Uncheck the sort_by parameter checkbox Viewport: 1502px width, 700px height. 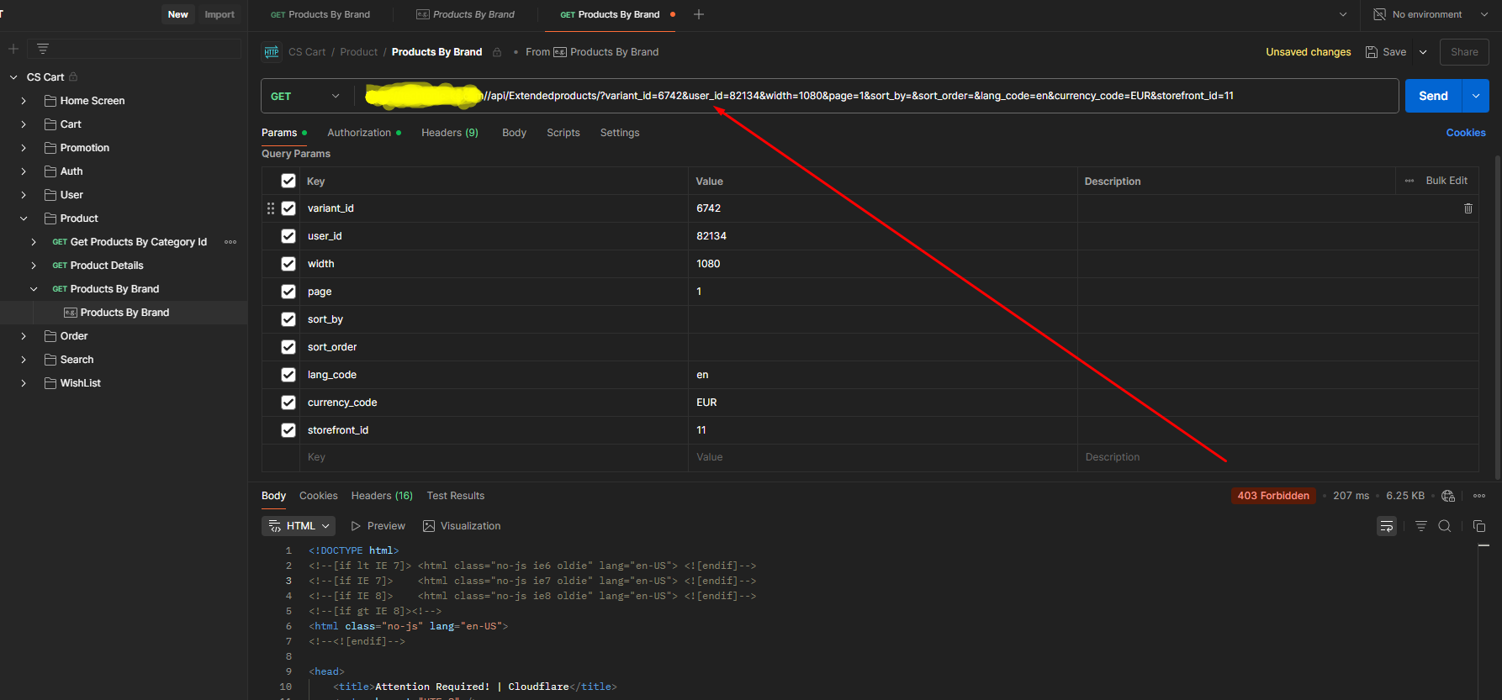pyautogui.click(x=288, y=319)
